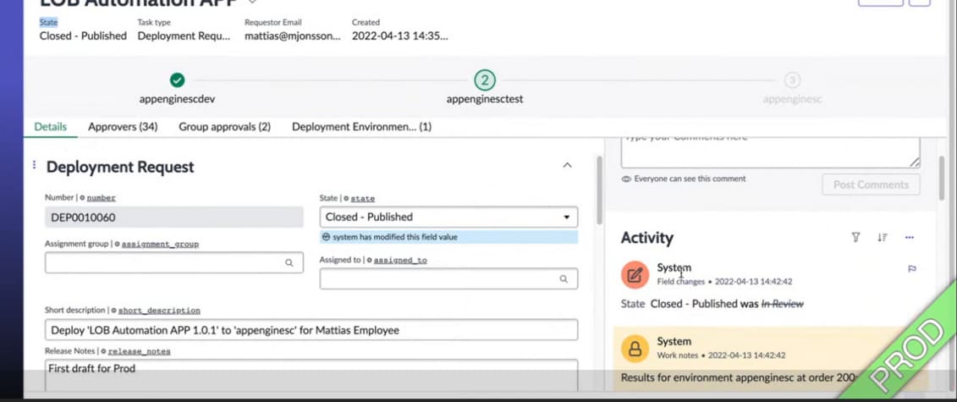Viewport: 957px width, 402px height.
Task: Click the System field changes edit avatar icon
Action: pyautogui.click(x=635, y=275)
